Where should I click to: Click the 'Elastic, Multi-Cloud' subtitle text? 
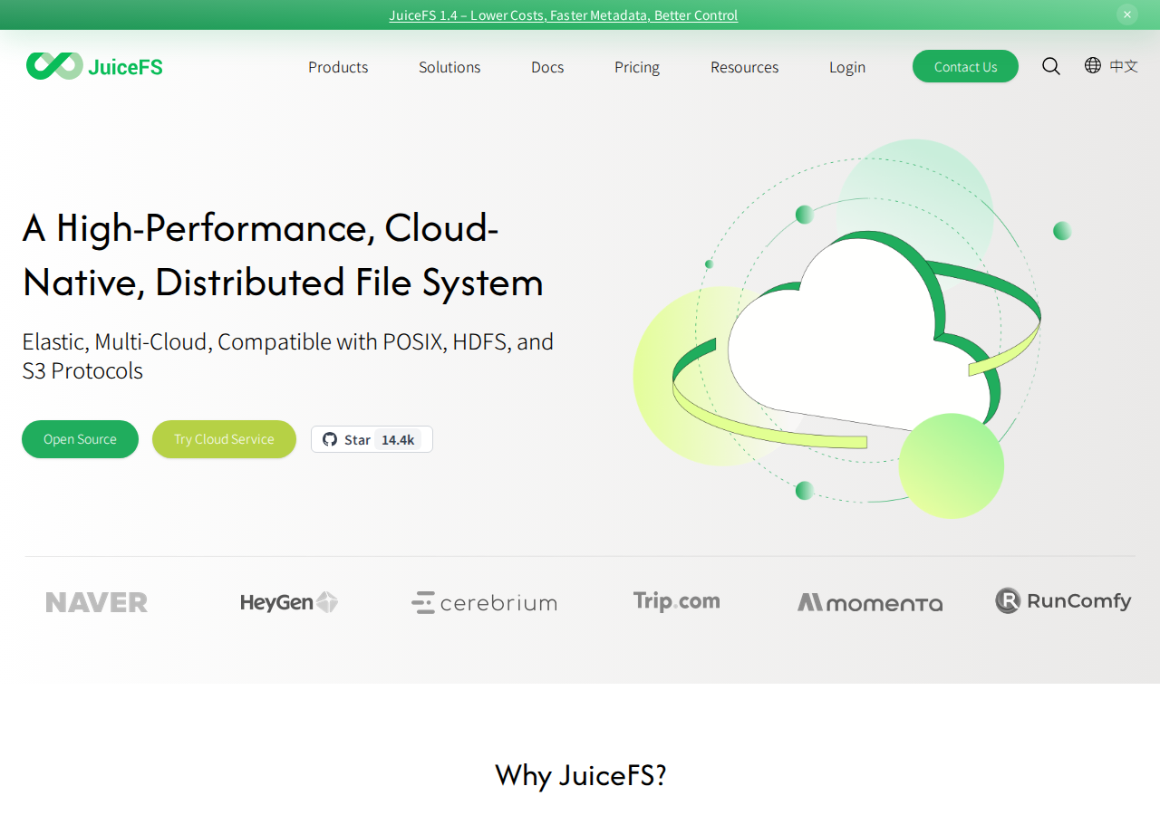[288, 356]
